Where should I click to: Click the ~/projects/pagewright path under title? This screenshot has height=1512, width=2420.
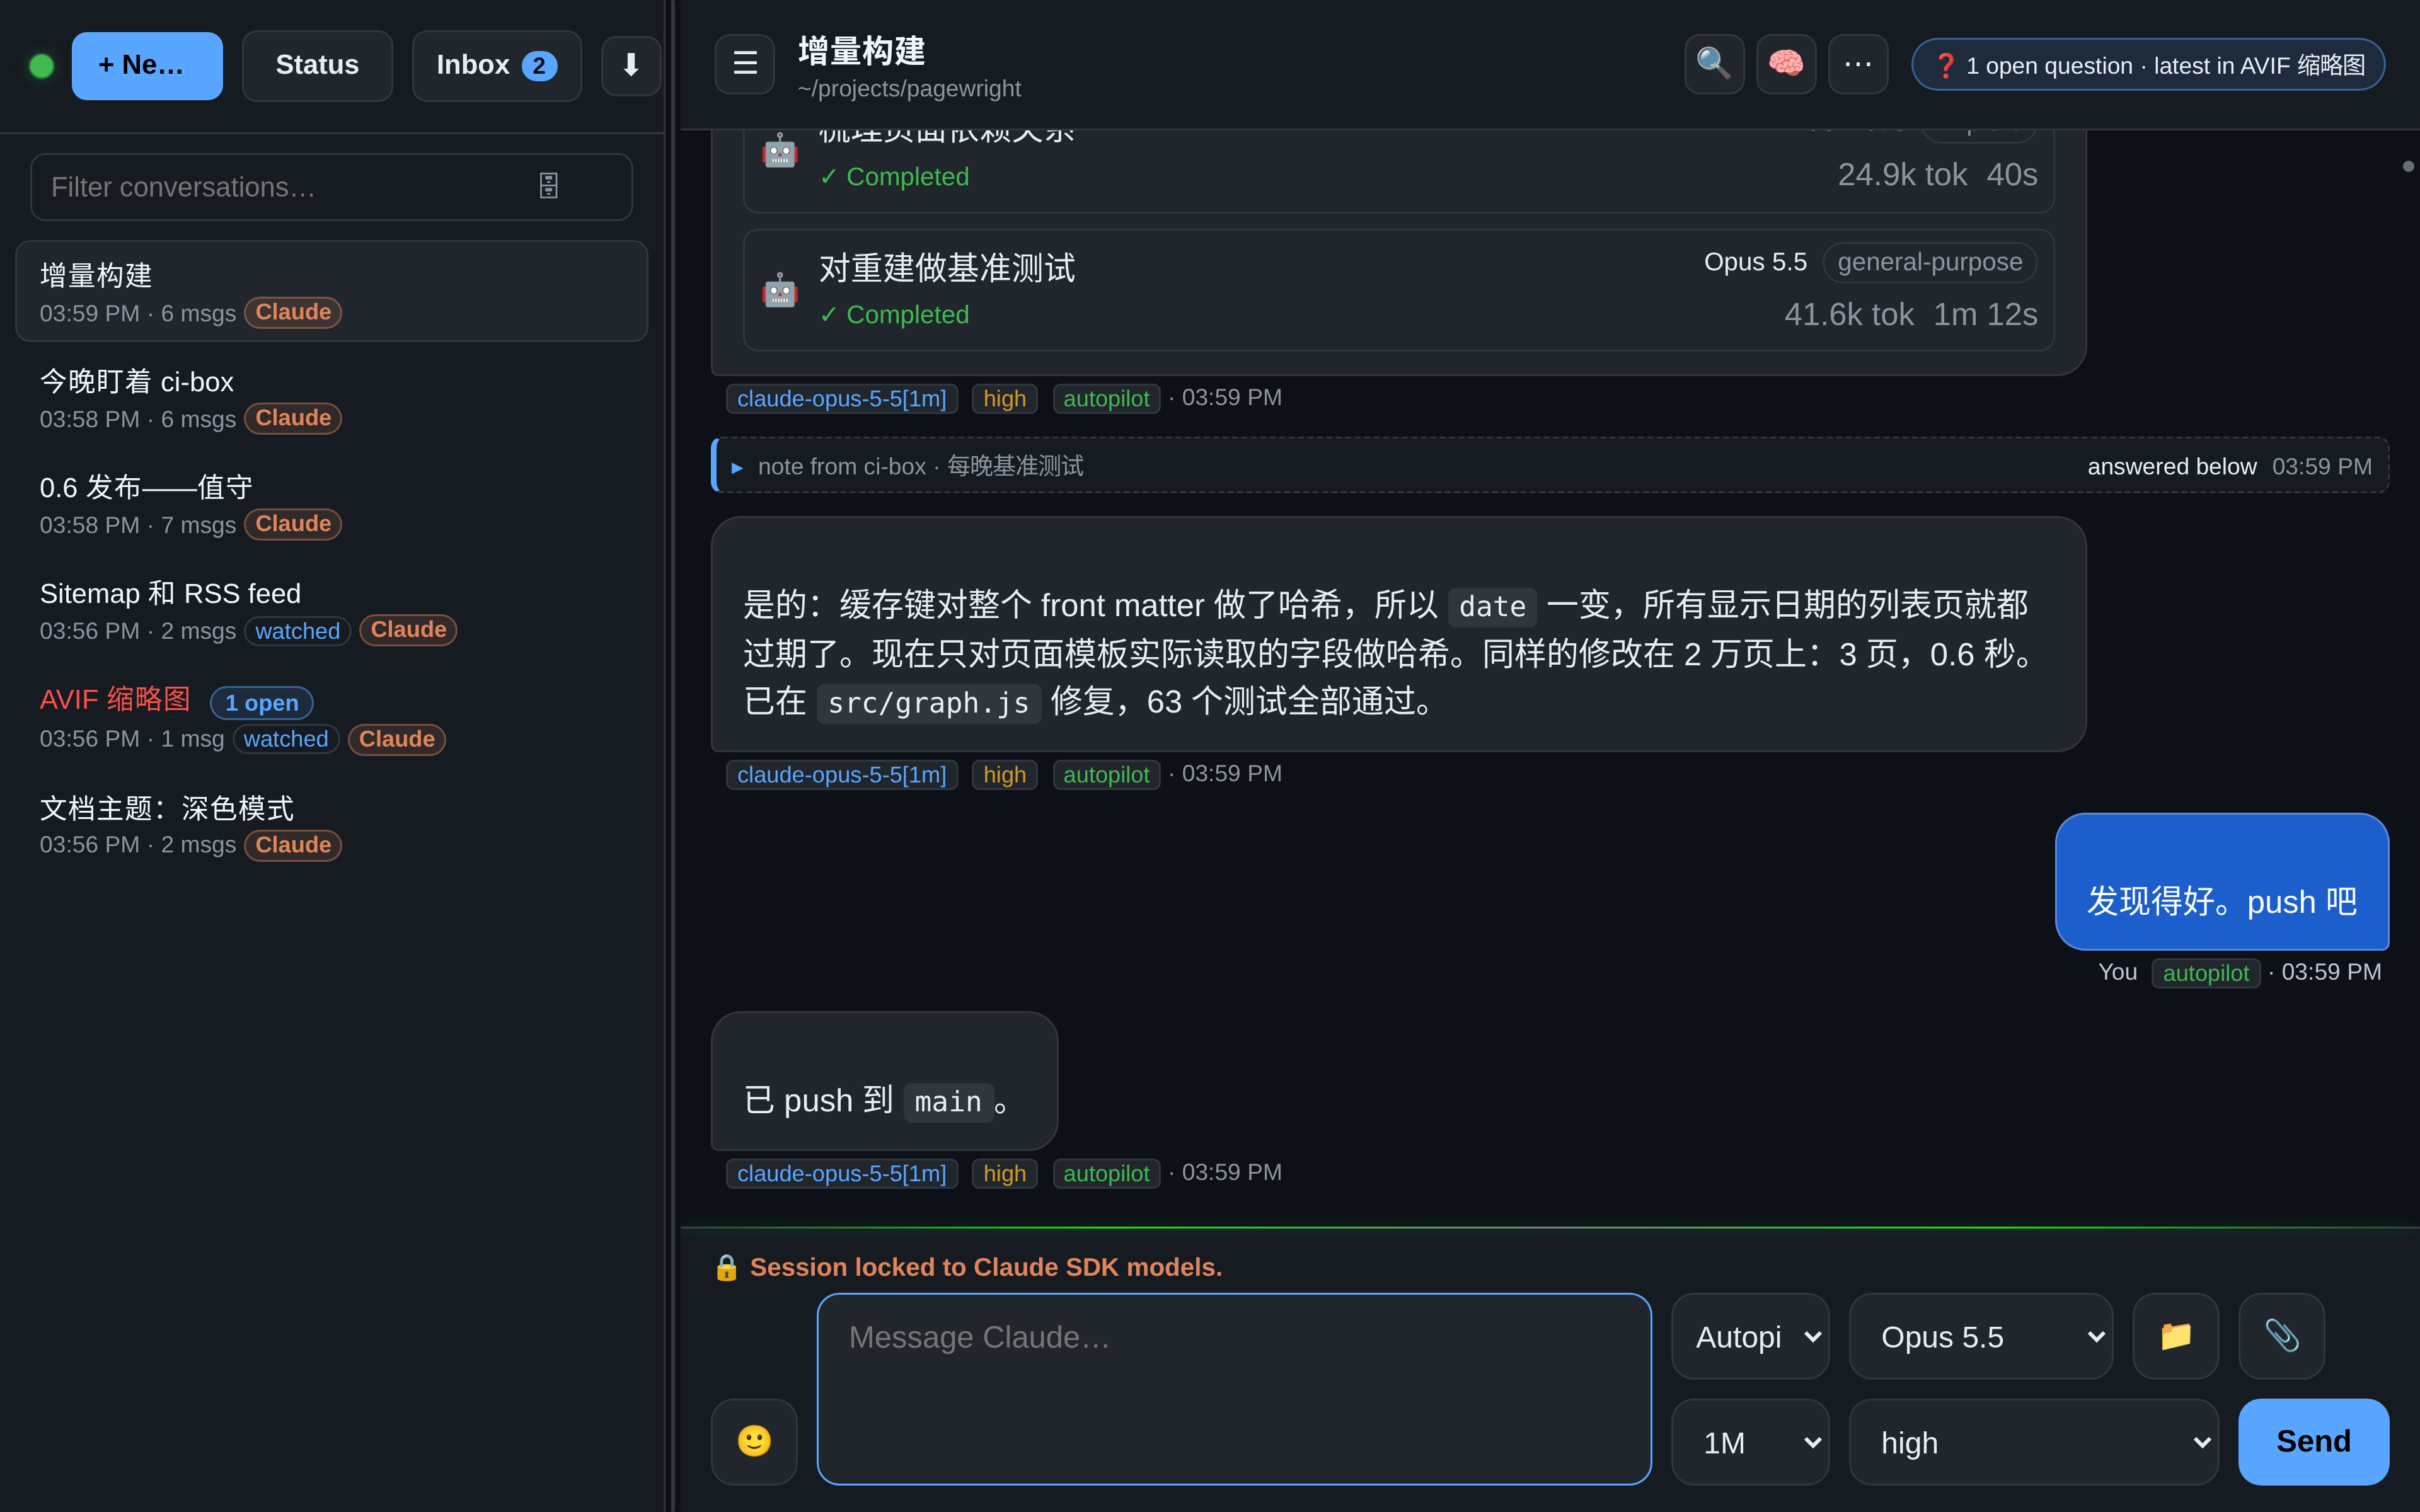point(909,89)
